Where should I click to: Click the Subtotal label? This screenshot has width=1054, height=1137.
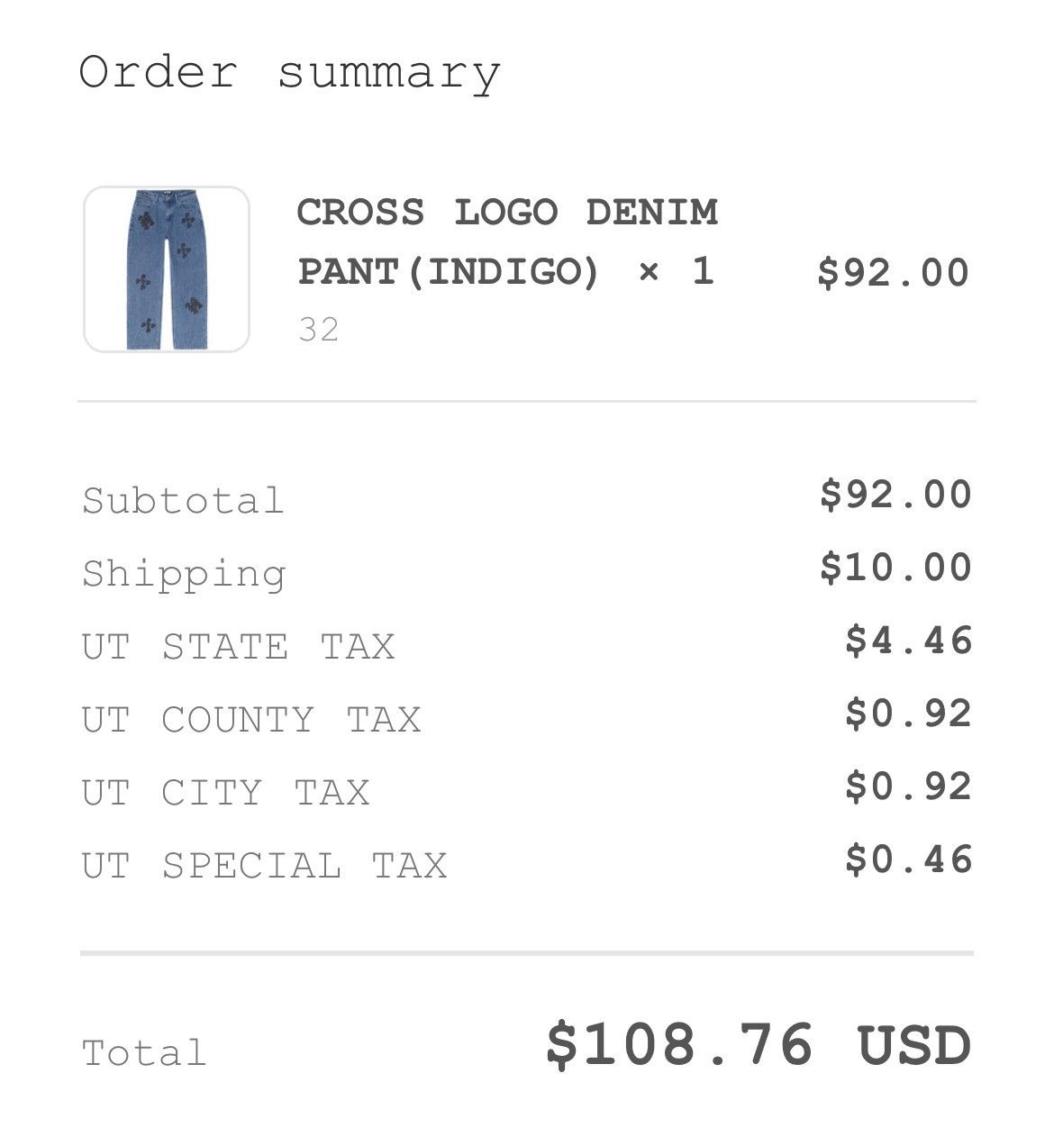(x=183, y=501)
